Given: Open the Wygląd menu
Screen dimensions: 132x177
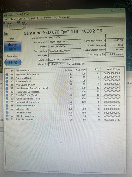Looking at the screenshot, I should click(31, 18).
